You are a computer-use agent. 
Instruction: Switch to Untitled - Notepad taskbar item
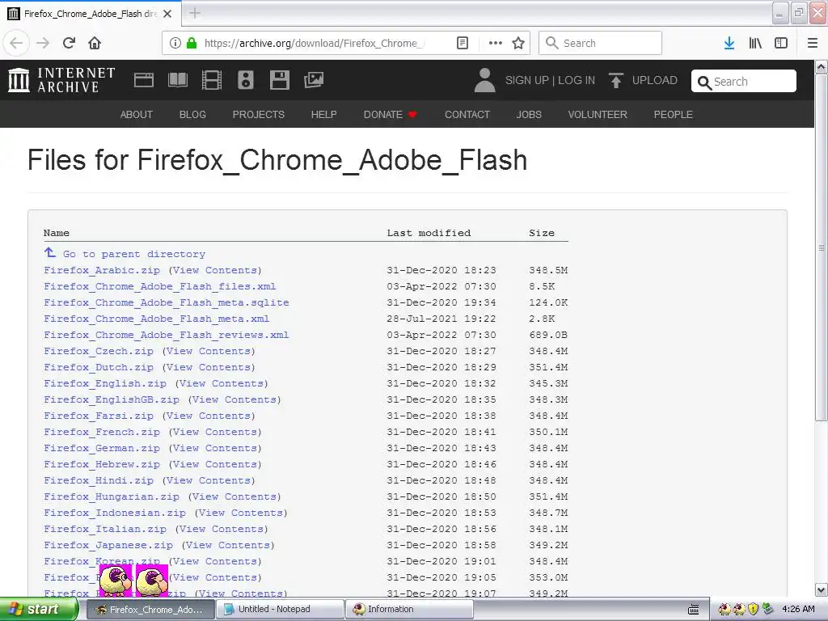click(x=280, y=609)
